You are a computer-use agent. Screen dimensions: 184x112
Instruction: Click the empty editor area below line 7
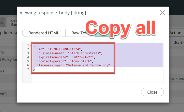click(97, 77)
